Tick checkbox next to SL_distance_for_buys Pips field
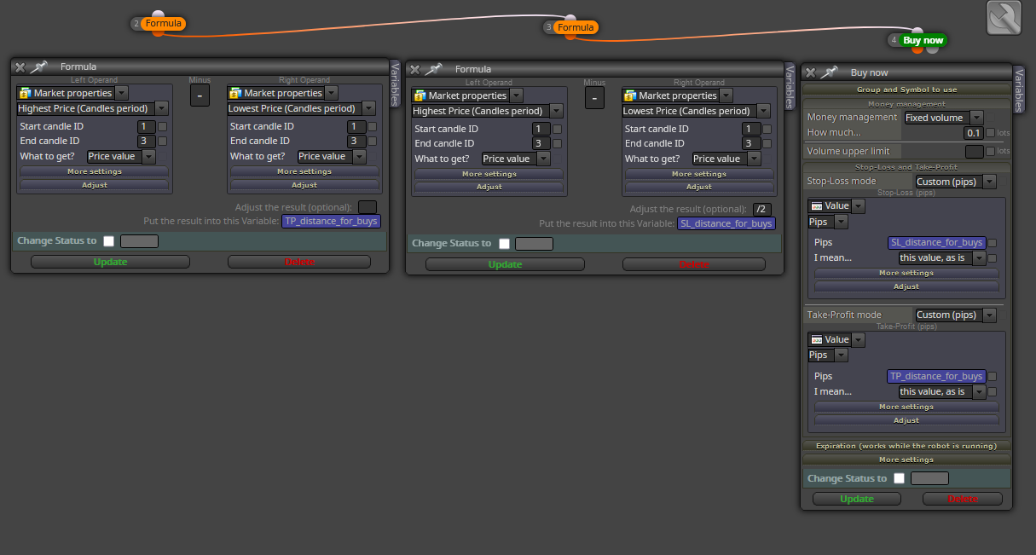 click(x=993, y=243)
